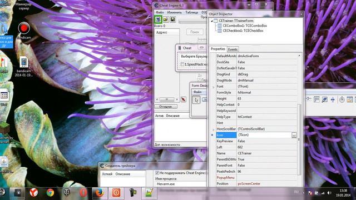Open process selector icon in Cheat Engine
Viewport: 356px width, 200px height.
(158, 19)
